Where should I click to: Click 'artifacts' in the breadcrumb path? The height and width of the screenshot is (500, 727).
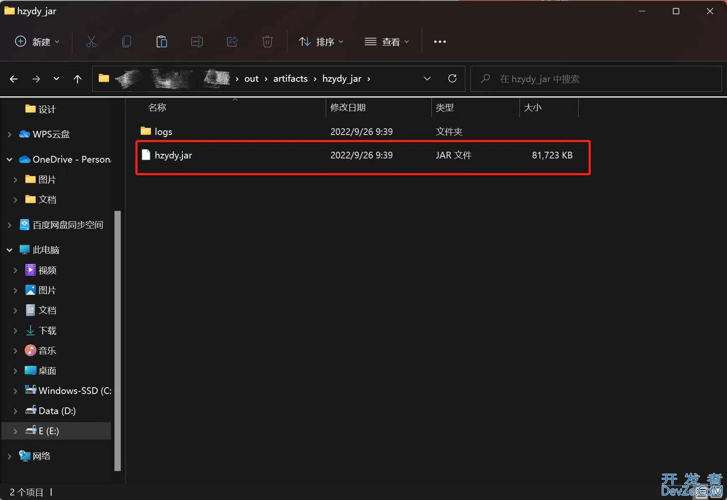(x=290, y=79)
